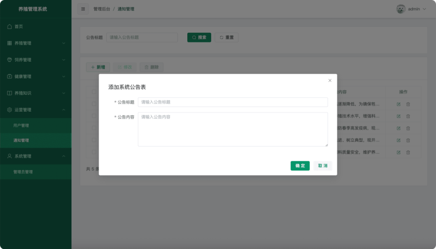Confirm with the 确定 button
436x249 pixels.
(300, 166)
